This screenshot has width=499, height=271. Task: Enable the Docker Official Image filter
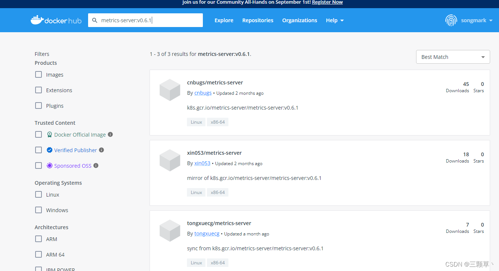tap(38, 134)
